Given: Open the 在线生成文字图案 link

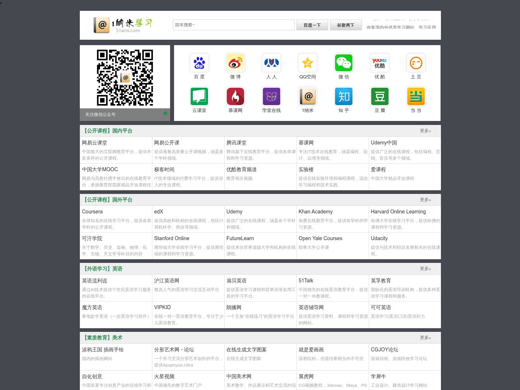Looking at the screenshot, I should click(x=247, y=350).
